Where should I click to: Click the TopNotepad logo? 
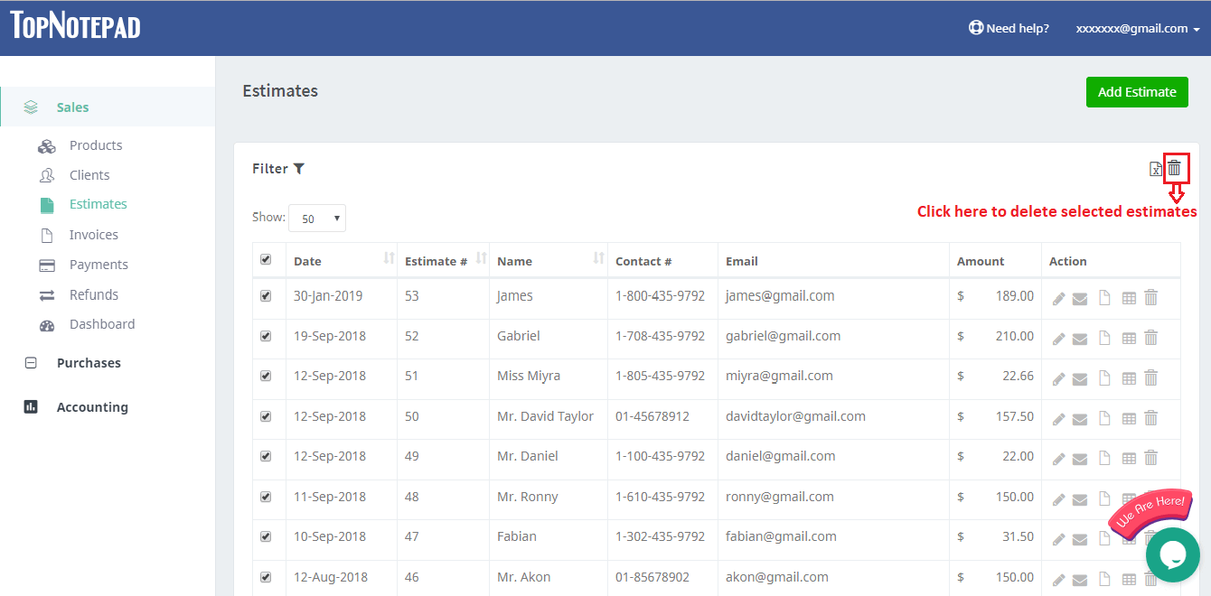pyautogui.click(x=76, y=25)
